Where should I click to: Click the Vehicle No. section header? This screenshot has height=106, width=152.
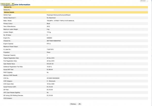pos(75,7)
